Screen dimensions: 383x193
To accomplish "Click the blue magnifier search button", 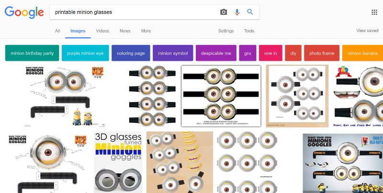I will point(250,11).
